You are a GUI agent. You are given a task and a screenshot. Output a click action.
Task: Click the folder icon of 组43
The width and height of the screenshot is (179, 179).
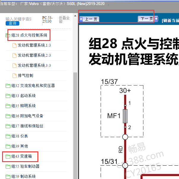[x=8, y=156]
